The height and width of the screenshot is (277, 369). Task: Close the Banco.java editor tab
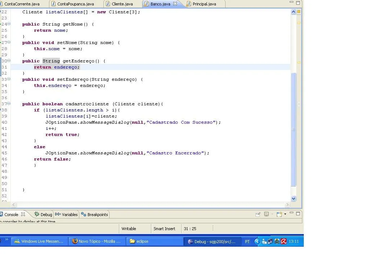coord(175,4)
